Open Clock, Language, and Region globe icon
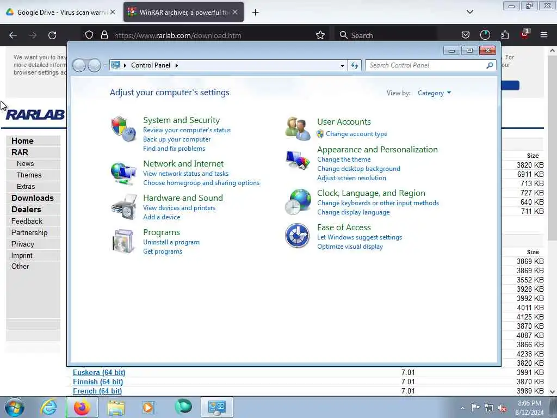Image resolution: width=557 pixels, height=418 pixels. pos(298,202)
